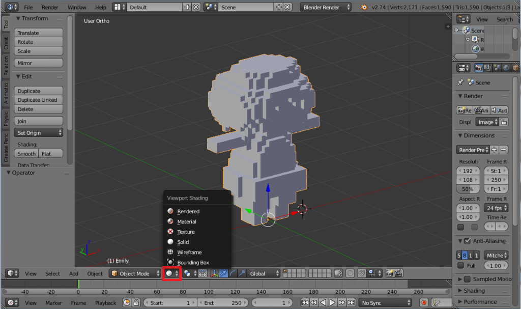Enable the Full Sample checkbox
This screenshot has width=521, height=309.
460,265
